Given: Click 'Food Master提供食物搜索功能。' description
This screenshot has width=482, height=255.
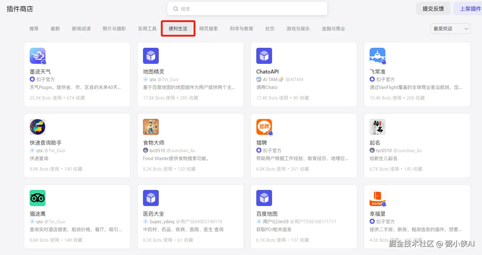Looking at the screenshot, I should coord(176,159).
